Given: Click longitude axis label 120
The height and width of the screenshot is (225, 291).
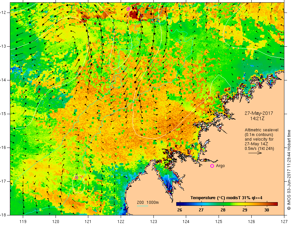Looking at the screenshot, I should (x=56, y=221).
